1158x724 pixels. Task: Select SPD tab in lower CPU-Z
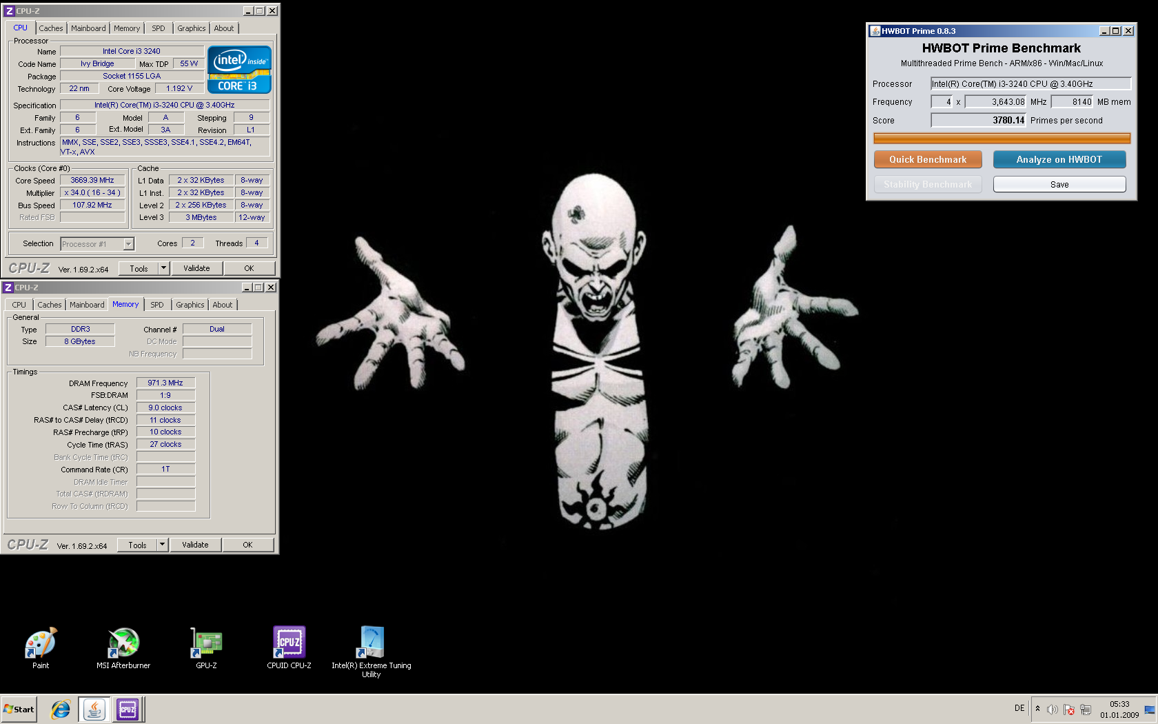(157, 305)
